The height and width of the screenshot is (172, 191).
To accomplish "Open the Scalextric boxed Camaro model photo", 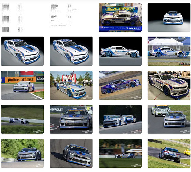I will tap(120, 18).
